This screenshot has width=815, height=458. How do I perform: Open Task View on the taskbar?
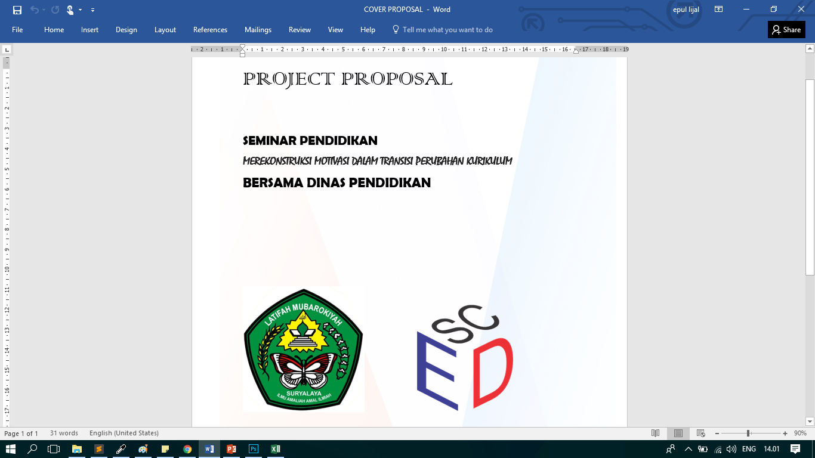(54, 449)
